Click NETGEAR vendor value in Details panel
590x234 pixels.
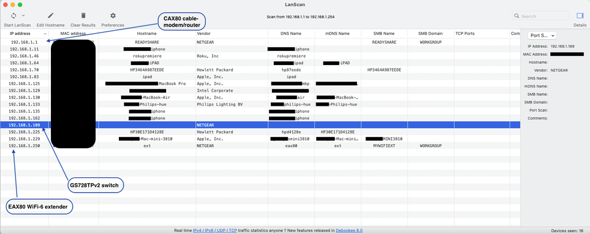tap(559, 70)
